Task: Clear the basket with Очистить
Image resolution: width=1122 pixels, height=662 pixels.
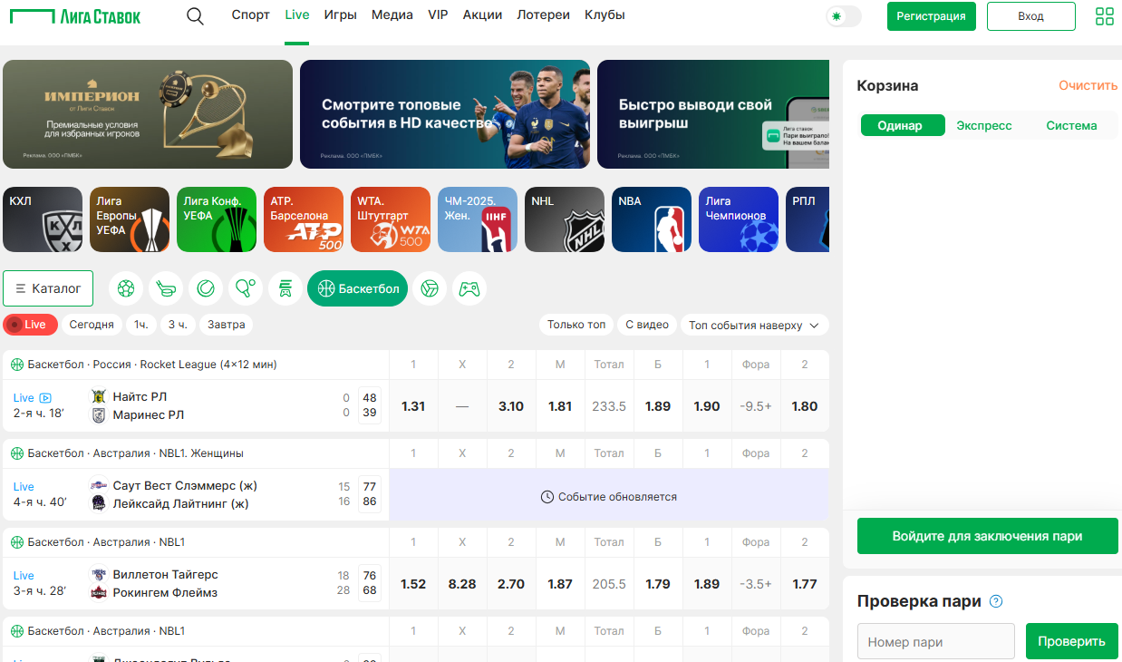Action: 1088,85
